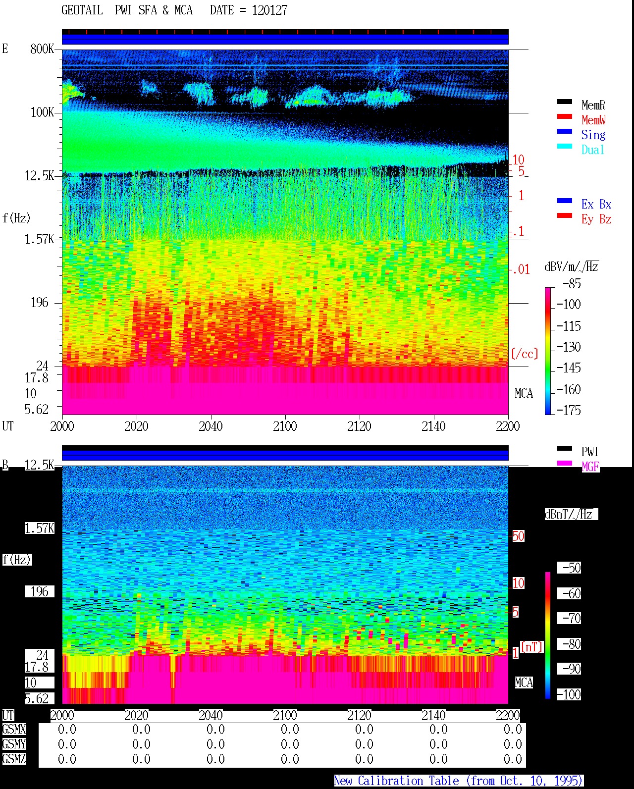The image size is (634, 789).
Task: Click the Ey Bz legend label
Action: [x=596, y=219]
